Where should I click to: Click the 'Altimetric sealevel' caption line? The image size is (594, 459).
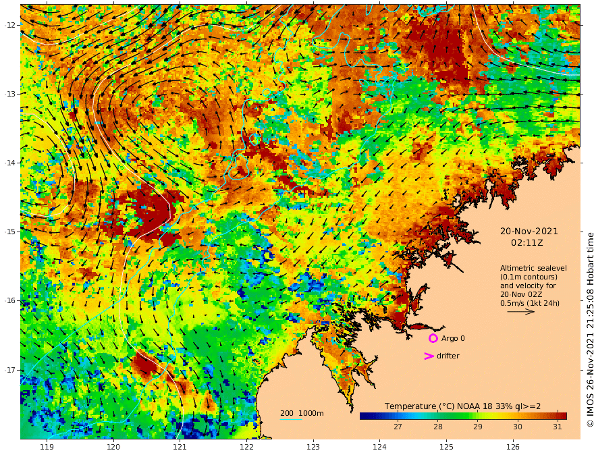(533, 268)
